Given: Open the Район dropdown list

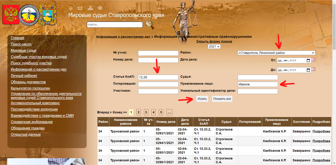Looking at the screenshot, I should (x=276, y=53).
